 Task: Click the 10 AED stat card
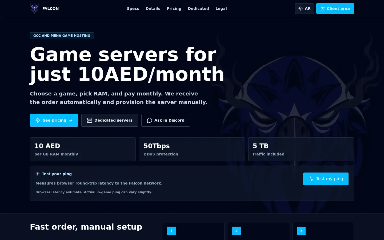pyautogui.click(x=83, y=149)
